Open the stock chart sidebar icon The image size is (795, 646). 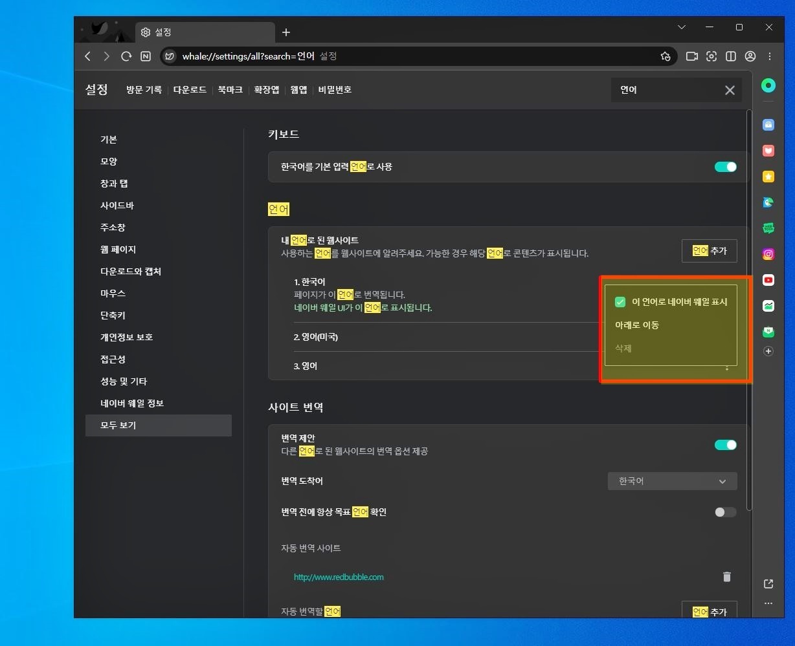[768, 306]
